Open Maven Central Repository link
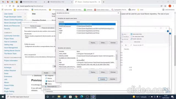Screen dimensions: 176x99 point(13,20)
